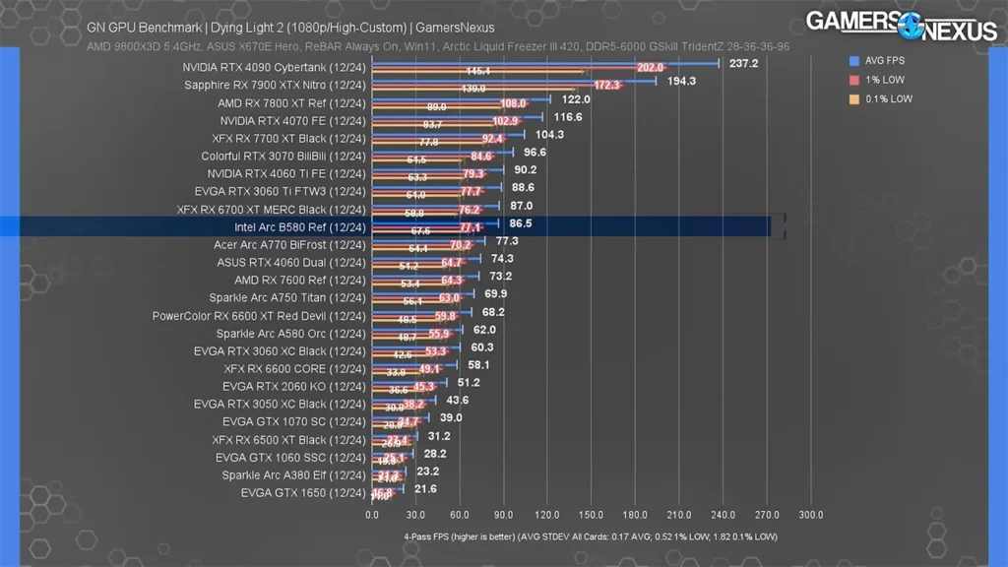Image resolution: width=1008 pixels, height=567 pixels.
Task: Click the 237.2 average FPS value
Action: pyautogui.click(x=744, y=64)
